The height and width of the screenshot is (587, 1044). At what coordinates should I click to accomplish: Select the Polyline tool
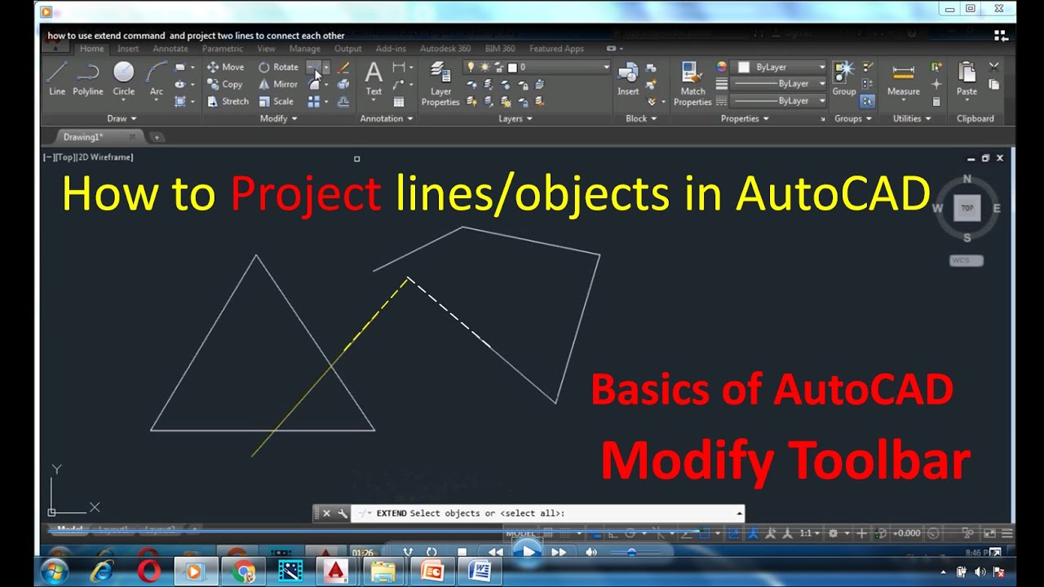tap(88, 79)
